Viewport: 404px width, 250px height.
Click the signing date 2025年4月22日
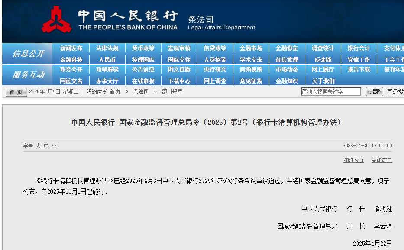pos(372,244)
